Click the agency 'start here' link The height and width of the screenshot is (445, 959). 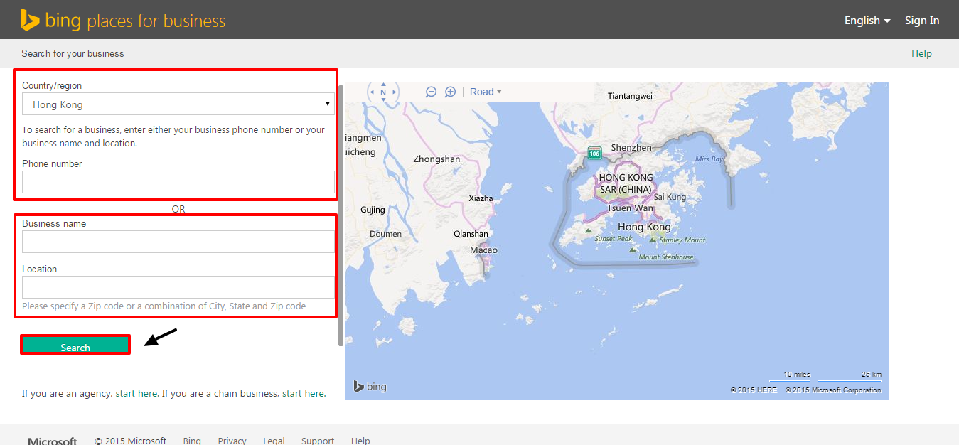click(136, 393)
